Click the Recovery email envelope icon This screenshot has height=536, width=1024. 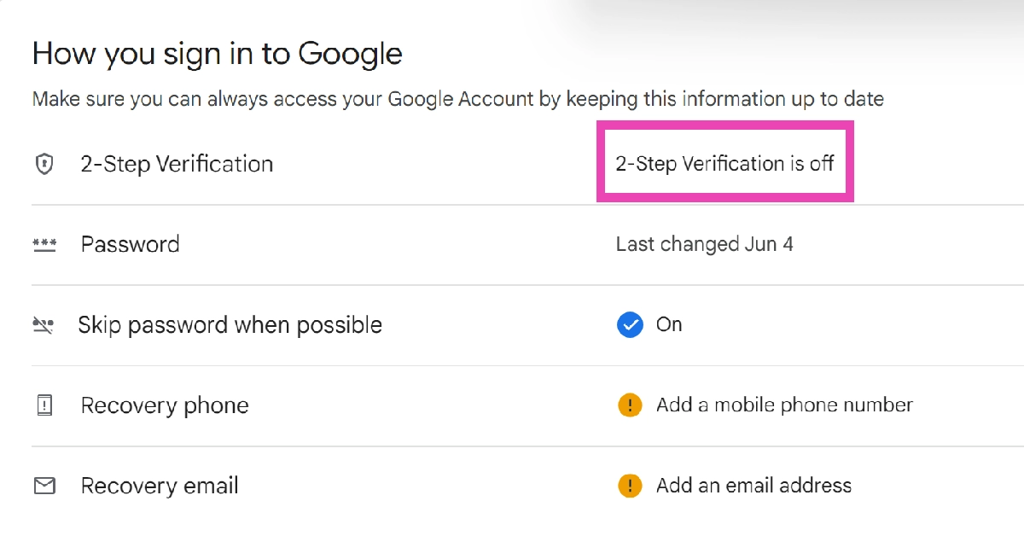click(44, 486)
